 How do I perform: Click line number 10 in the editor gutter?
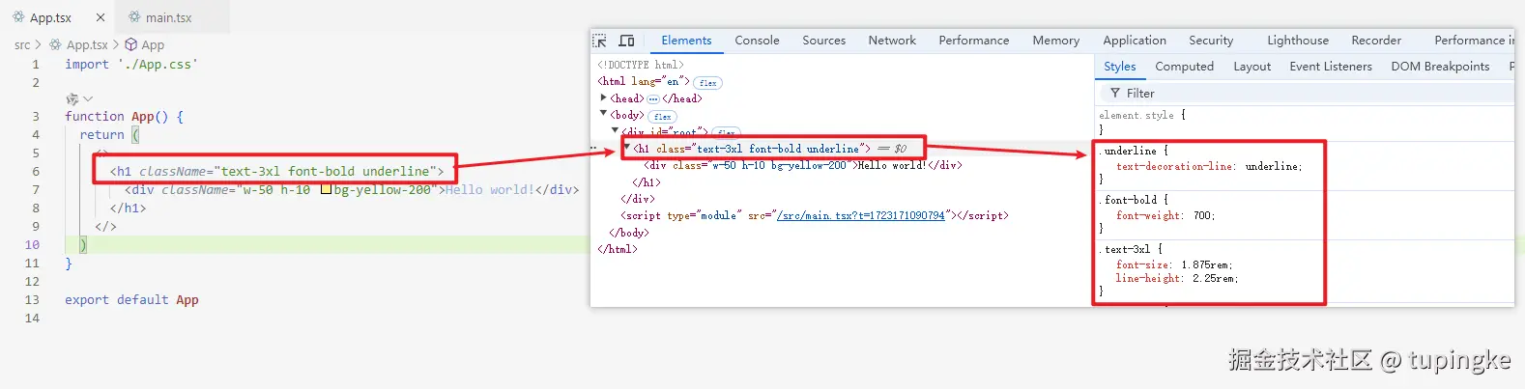32,244
